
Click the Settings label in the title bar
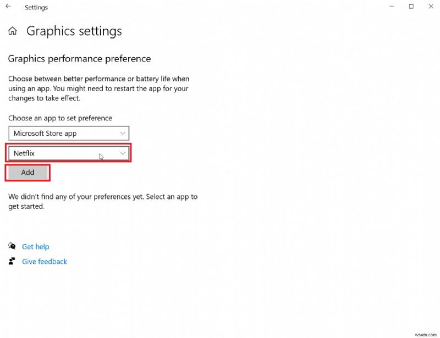coord(36,7)
